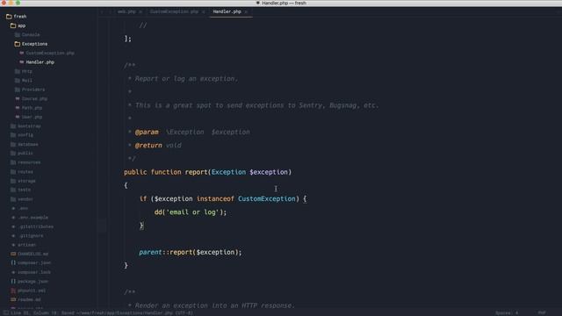Toggle the sidebar panel icon in status bar
The width and height of the screenshot is (562, 316).
[5, 312]
